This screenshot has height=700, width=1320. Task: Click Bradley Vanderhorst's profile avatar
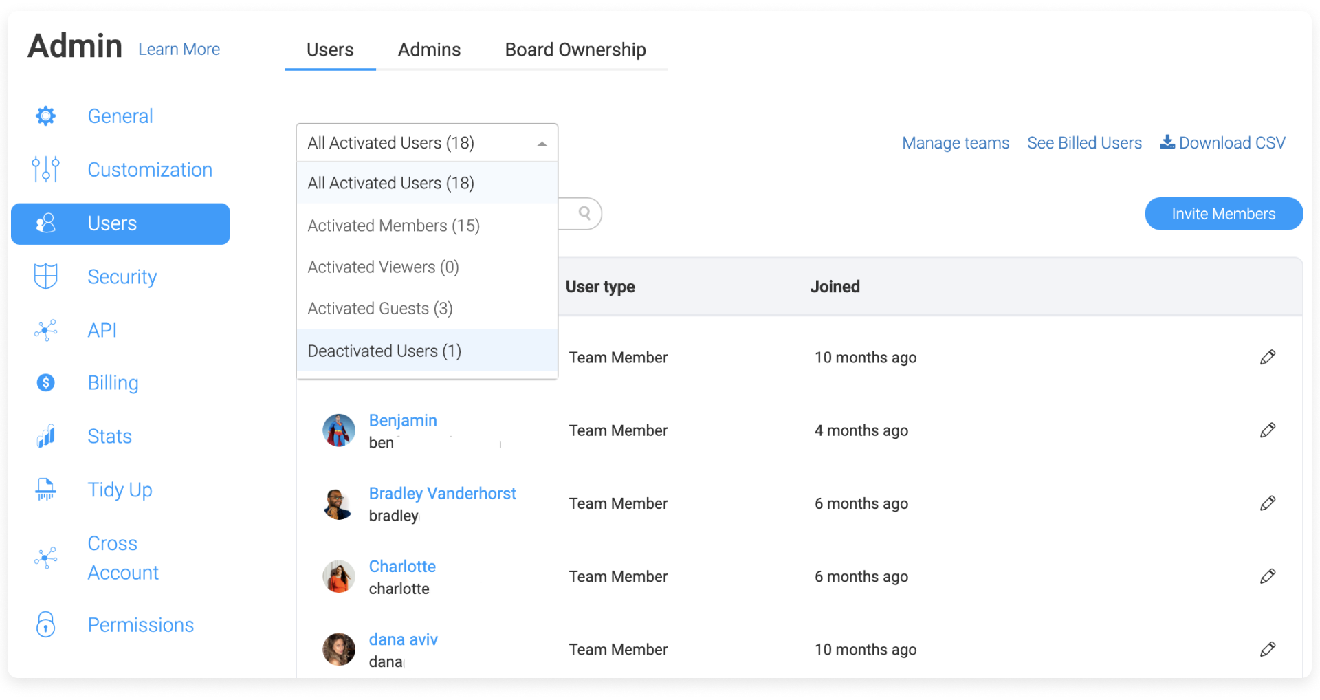pos(338,504)
